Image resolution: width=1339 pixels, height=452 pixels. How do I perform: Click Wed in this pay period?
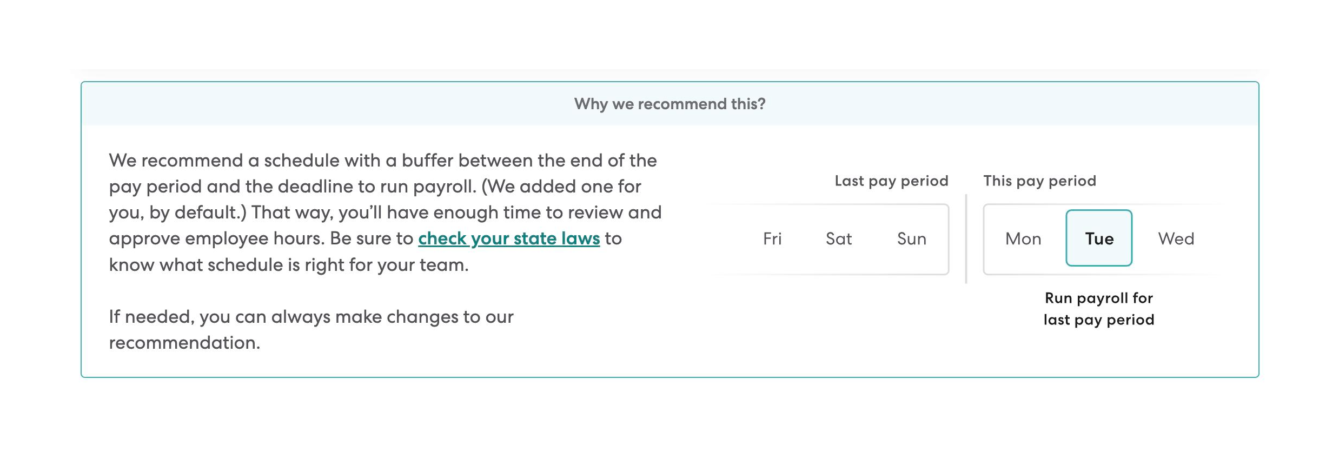click(1176, 238)
